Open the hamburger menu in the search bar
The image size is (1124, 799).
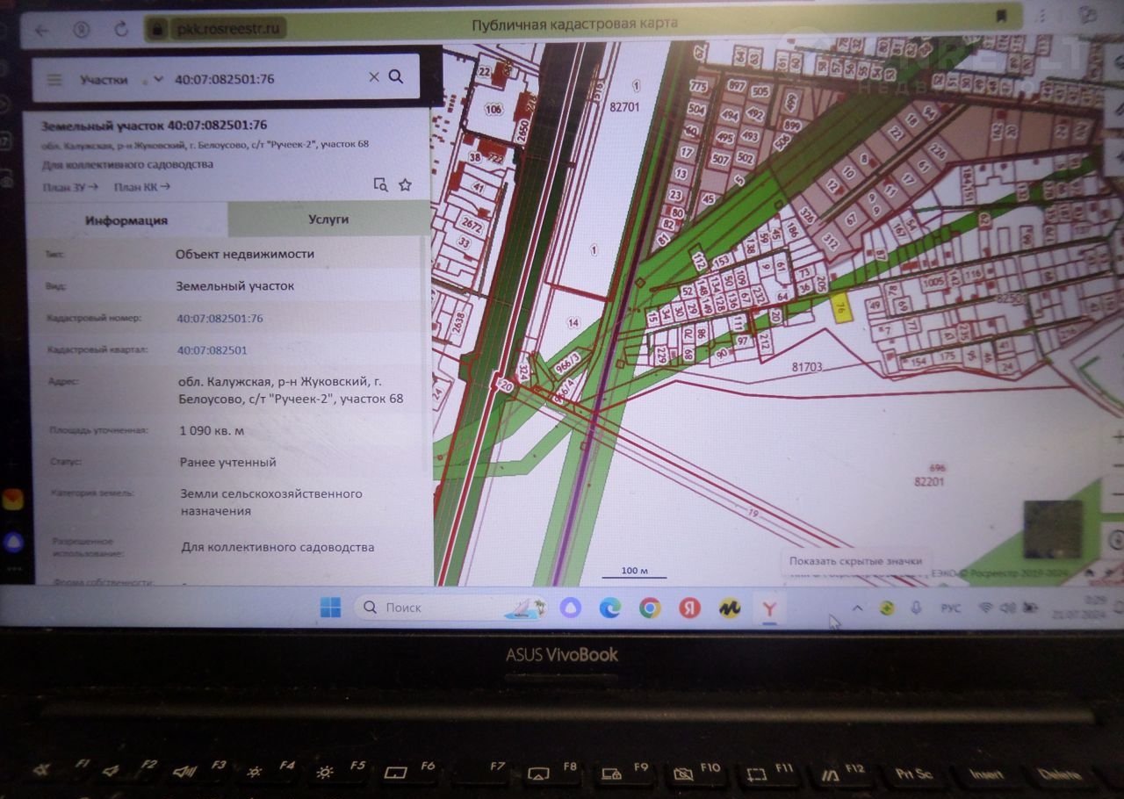tap(54, 79)
